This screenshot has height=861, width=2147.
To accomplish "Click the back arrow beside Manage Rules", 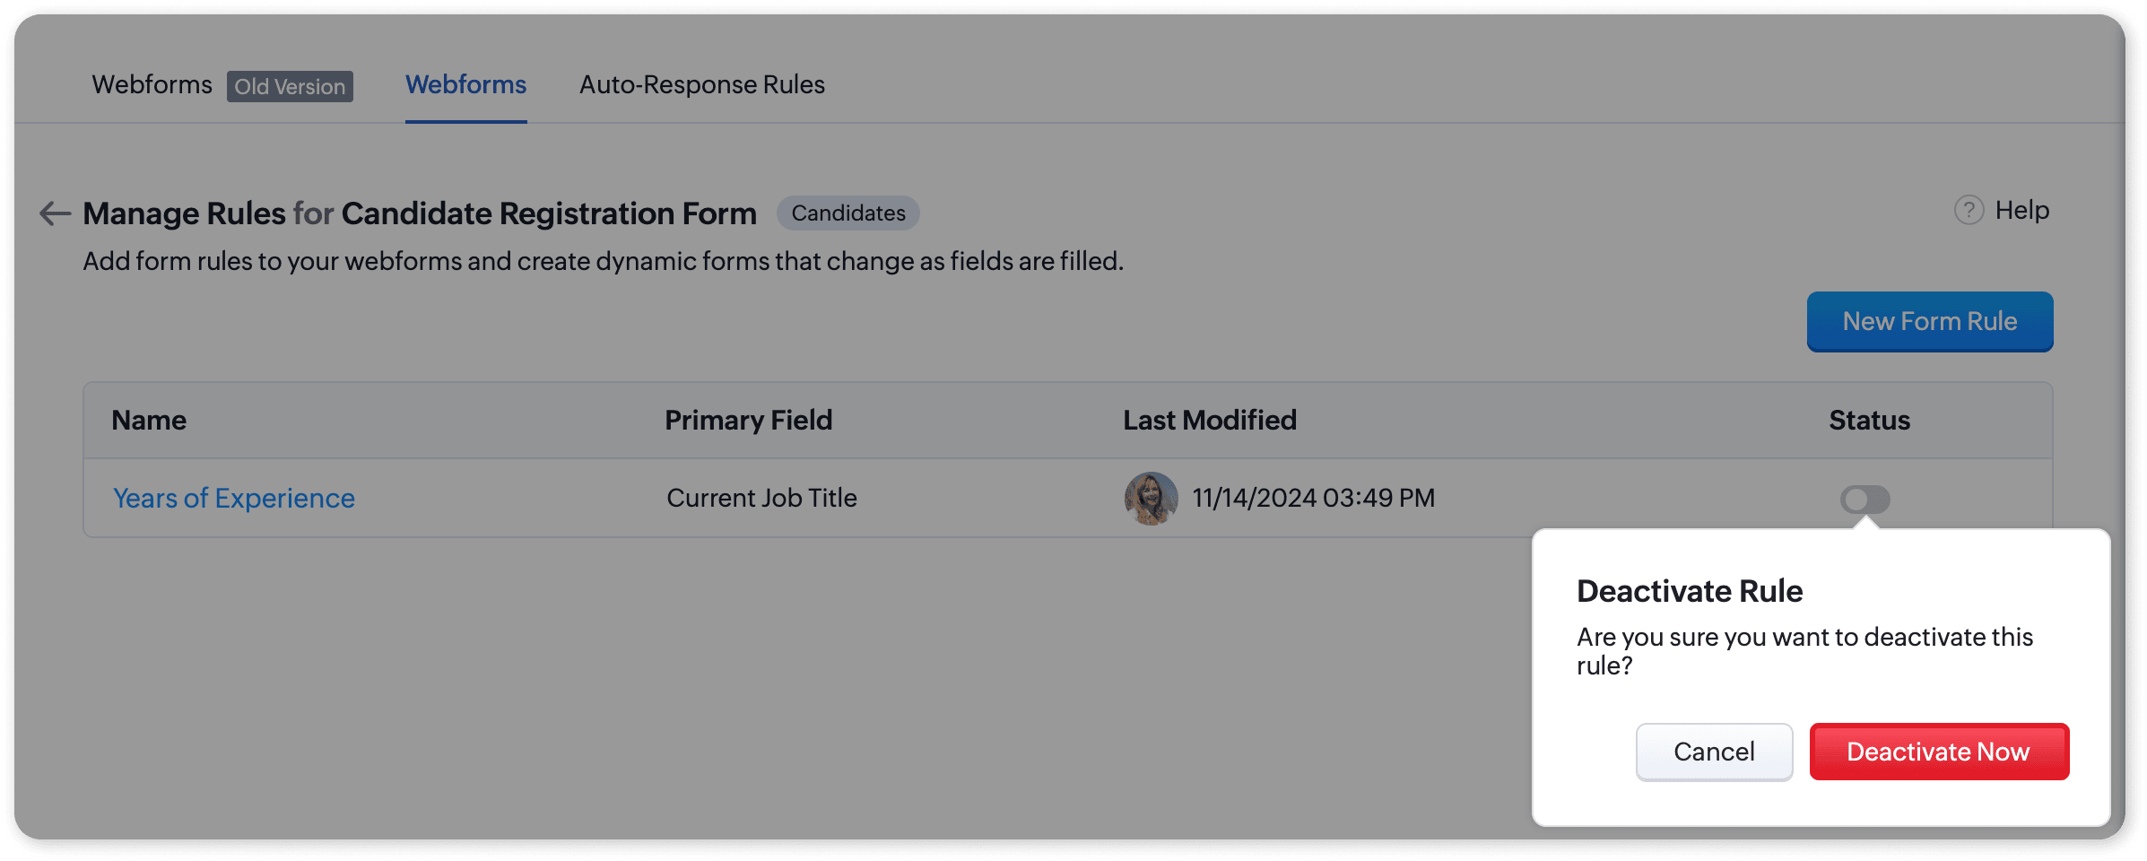I will click(55, 213).
